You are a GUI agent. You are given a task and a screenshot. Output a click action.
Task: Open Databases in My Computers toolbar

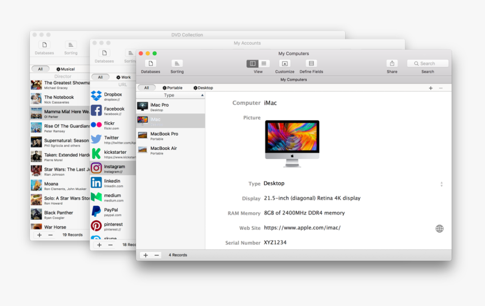pyautogui.click(x=151, y=64)
